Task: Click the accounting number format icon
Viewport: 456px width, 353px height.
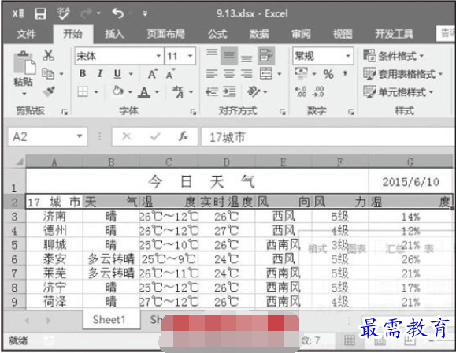Action: coord(301,73)
